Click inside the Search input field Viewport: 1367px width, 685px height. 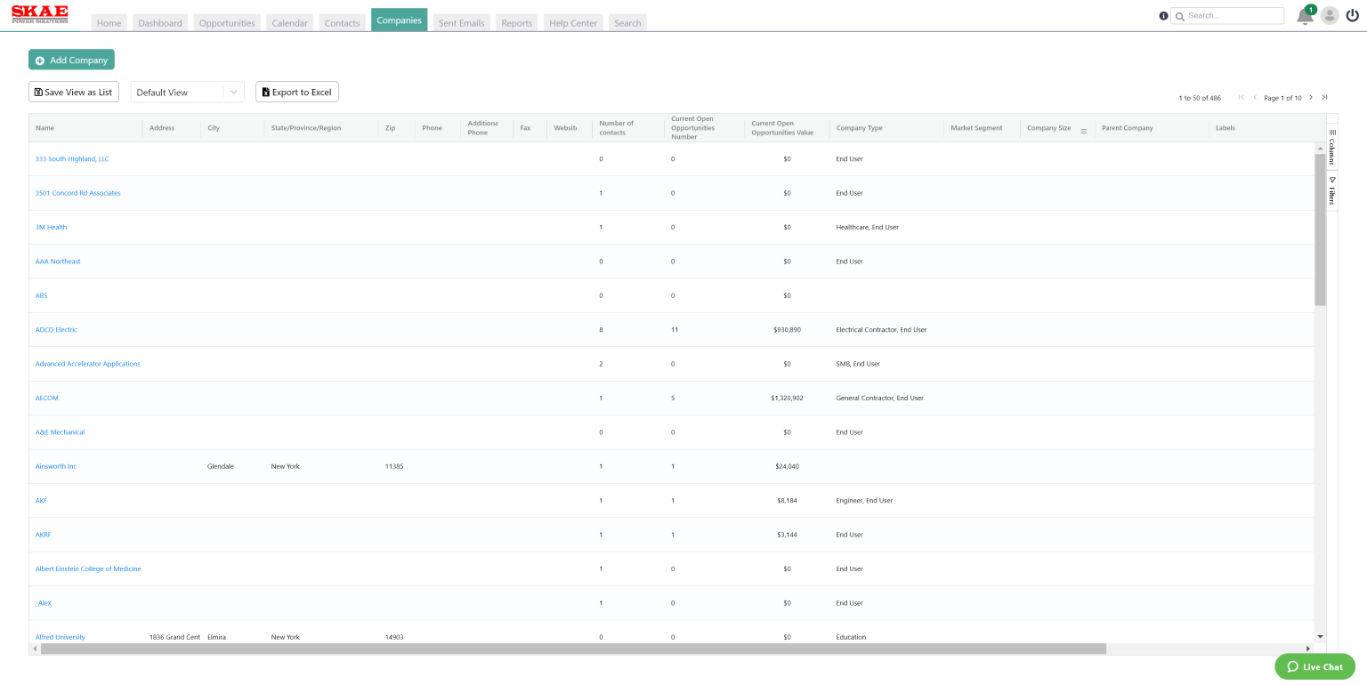[x=1233, y=15]
